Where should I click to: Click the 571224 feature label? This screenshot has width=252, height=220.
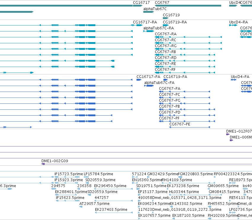point(139,174)
